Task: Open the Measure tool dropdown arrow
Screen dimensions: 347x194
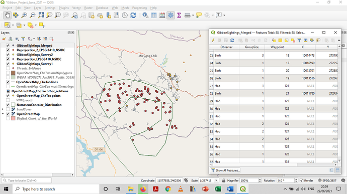Action: tap(193, 15)
